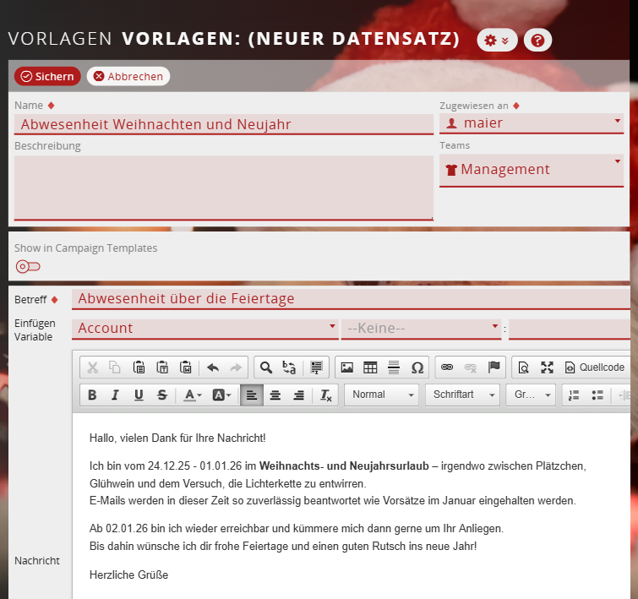Open the --Keine-- variable field dropdown

coord(421,329)
